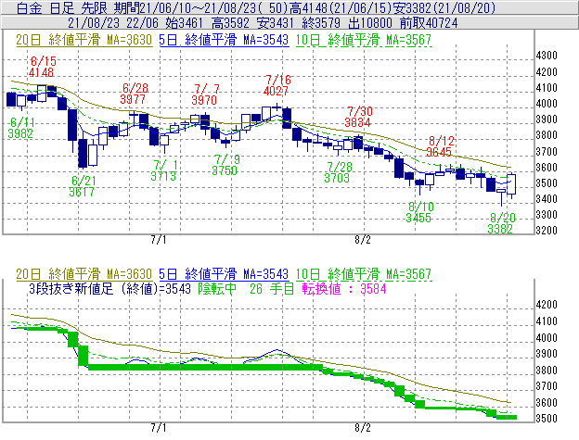Click the 6/11 3982 low marker
Viewport: 579px width, 440px height.
coord(20,128)
